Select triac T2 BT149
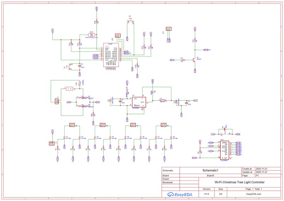The width and height of the screenshot is (284, 201). point(80,138)
